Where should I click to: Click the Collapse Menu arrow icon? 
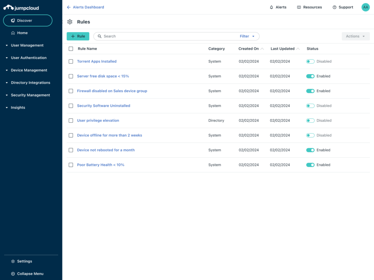(13, 274)
